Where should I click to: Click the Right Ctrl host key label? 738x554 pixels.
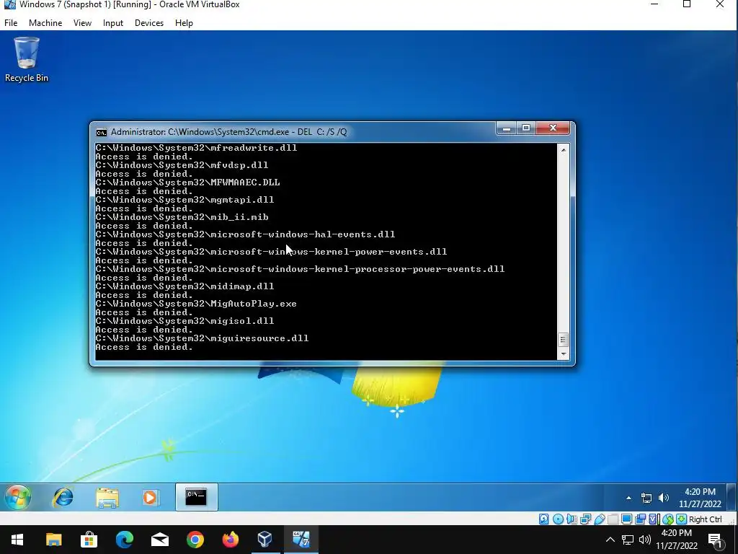pos(705,519)
